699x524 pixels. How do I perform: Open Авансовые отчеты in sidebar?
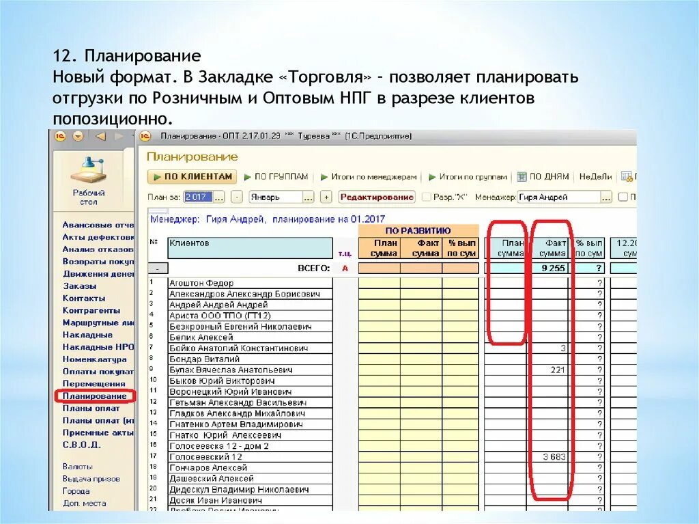[x=98, y=225]
